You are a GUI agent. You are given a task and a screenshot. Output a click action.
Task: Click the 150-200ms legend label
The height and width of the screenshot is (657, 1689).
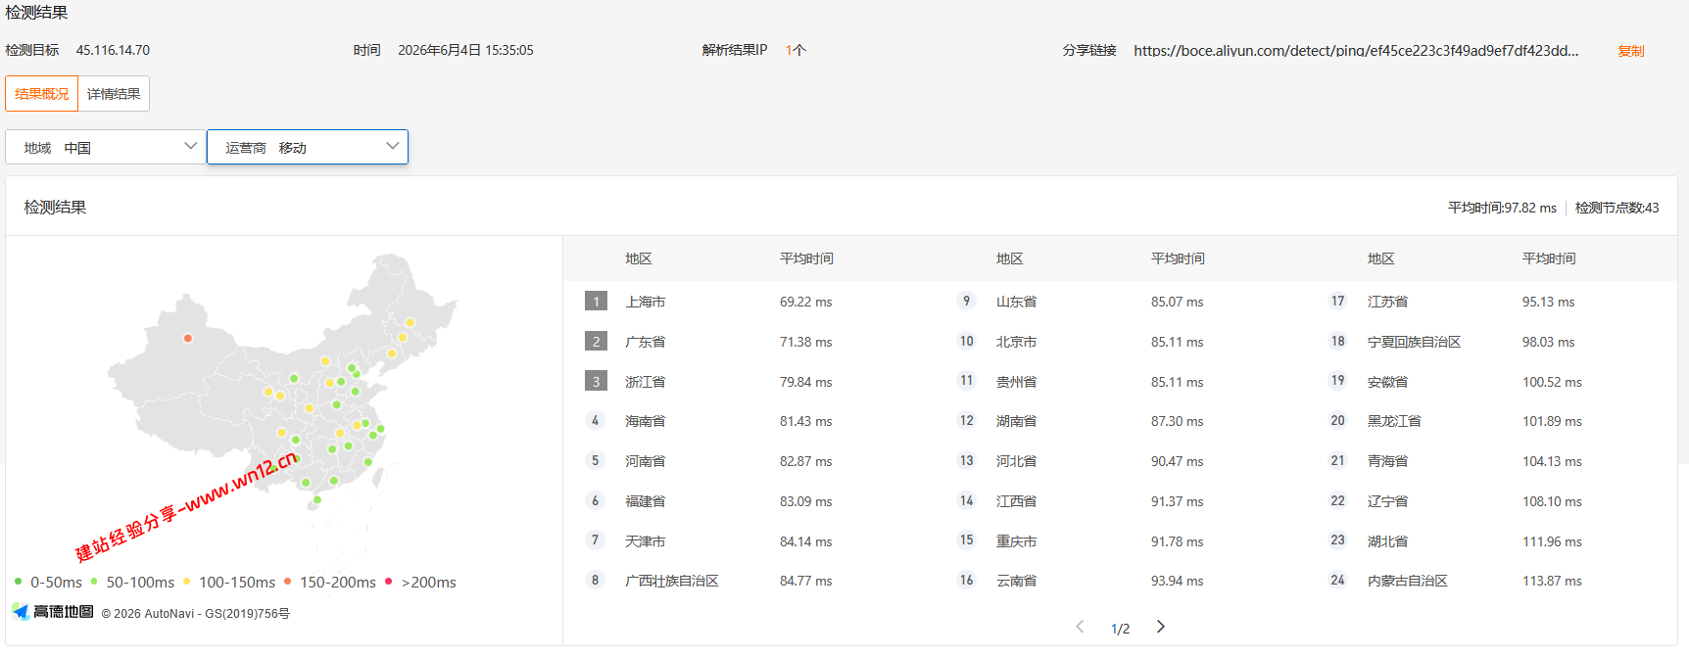(x=338, y=582)
